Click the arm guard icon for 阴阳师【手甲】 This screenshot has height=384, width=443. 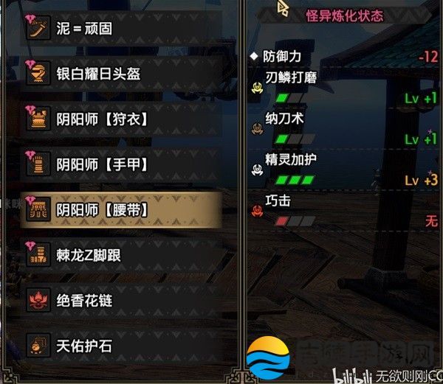[38, 164]
